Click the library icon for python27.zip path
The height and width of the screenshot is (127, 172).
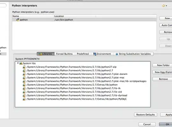[x=24, y=67]
